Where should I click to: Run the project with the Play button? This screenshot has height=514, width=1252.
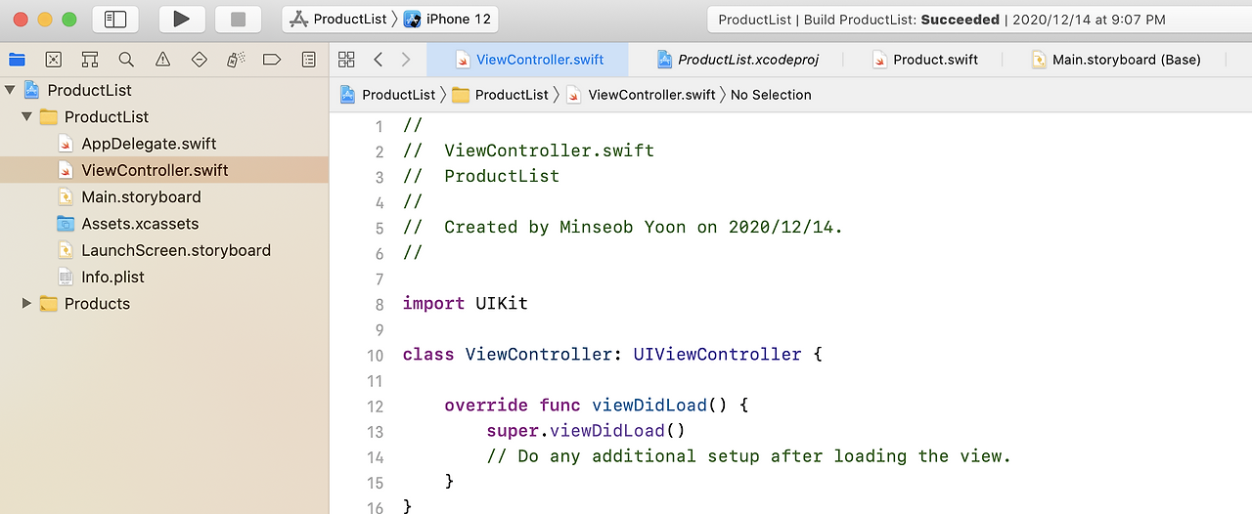point(181,19)
